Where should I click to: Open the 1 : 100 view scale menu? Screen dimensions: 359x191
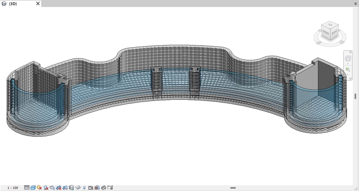tap(13, 188)
